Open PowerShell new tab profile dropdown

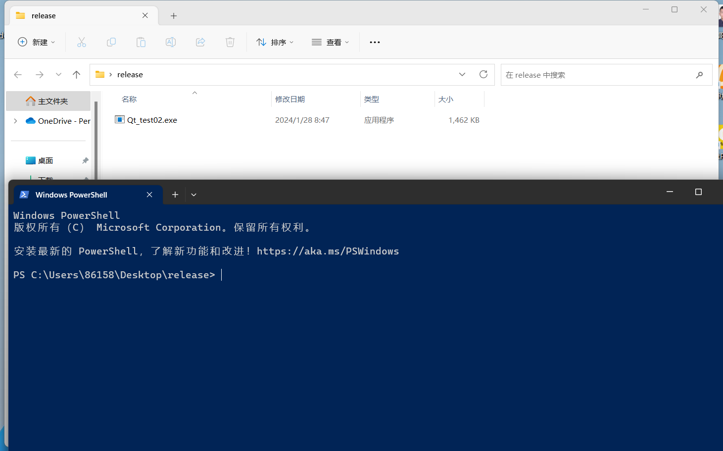click(x=193, y=195)
